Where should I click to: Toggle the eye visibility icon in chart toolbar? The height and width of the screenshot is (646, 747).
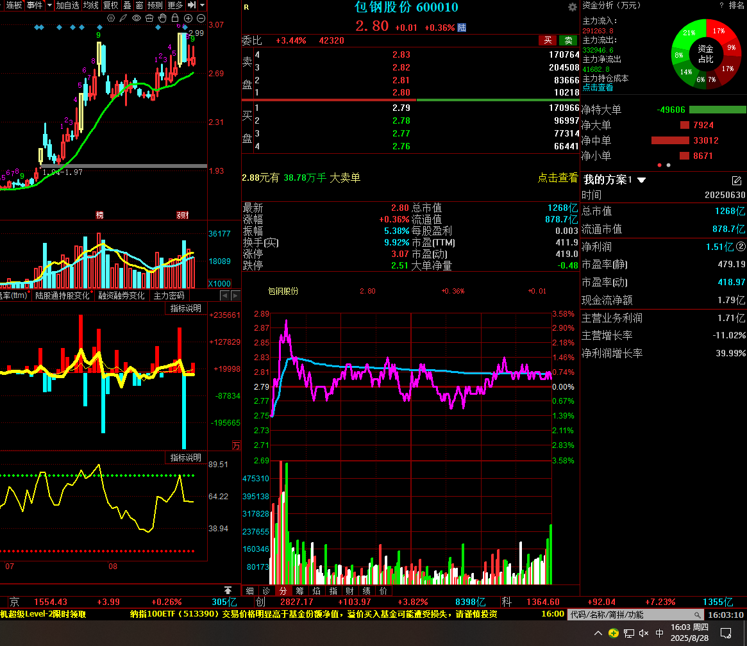(136, 18)
